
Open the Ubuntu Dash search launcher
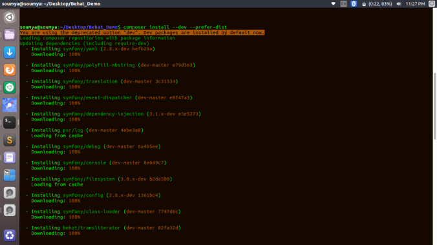(x=10, y=17)
